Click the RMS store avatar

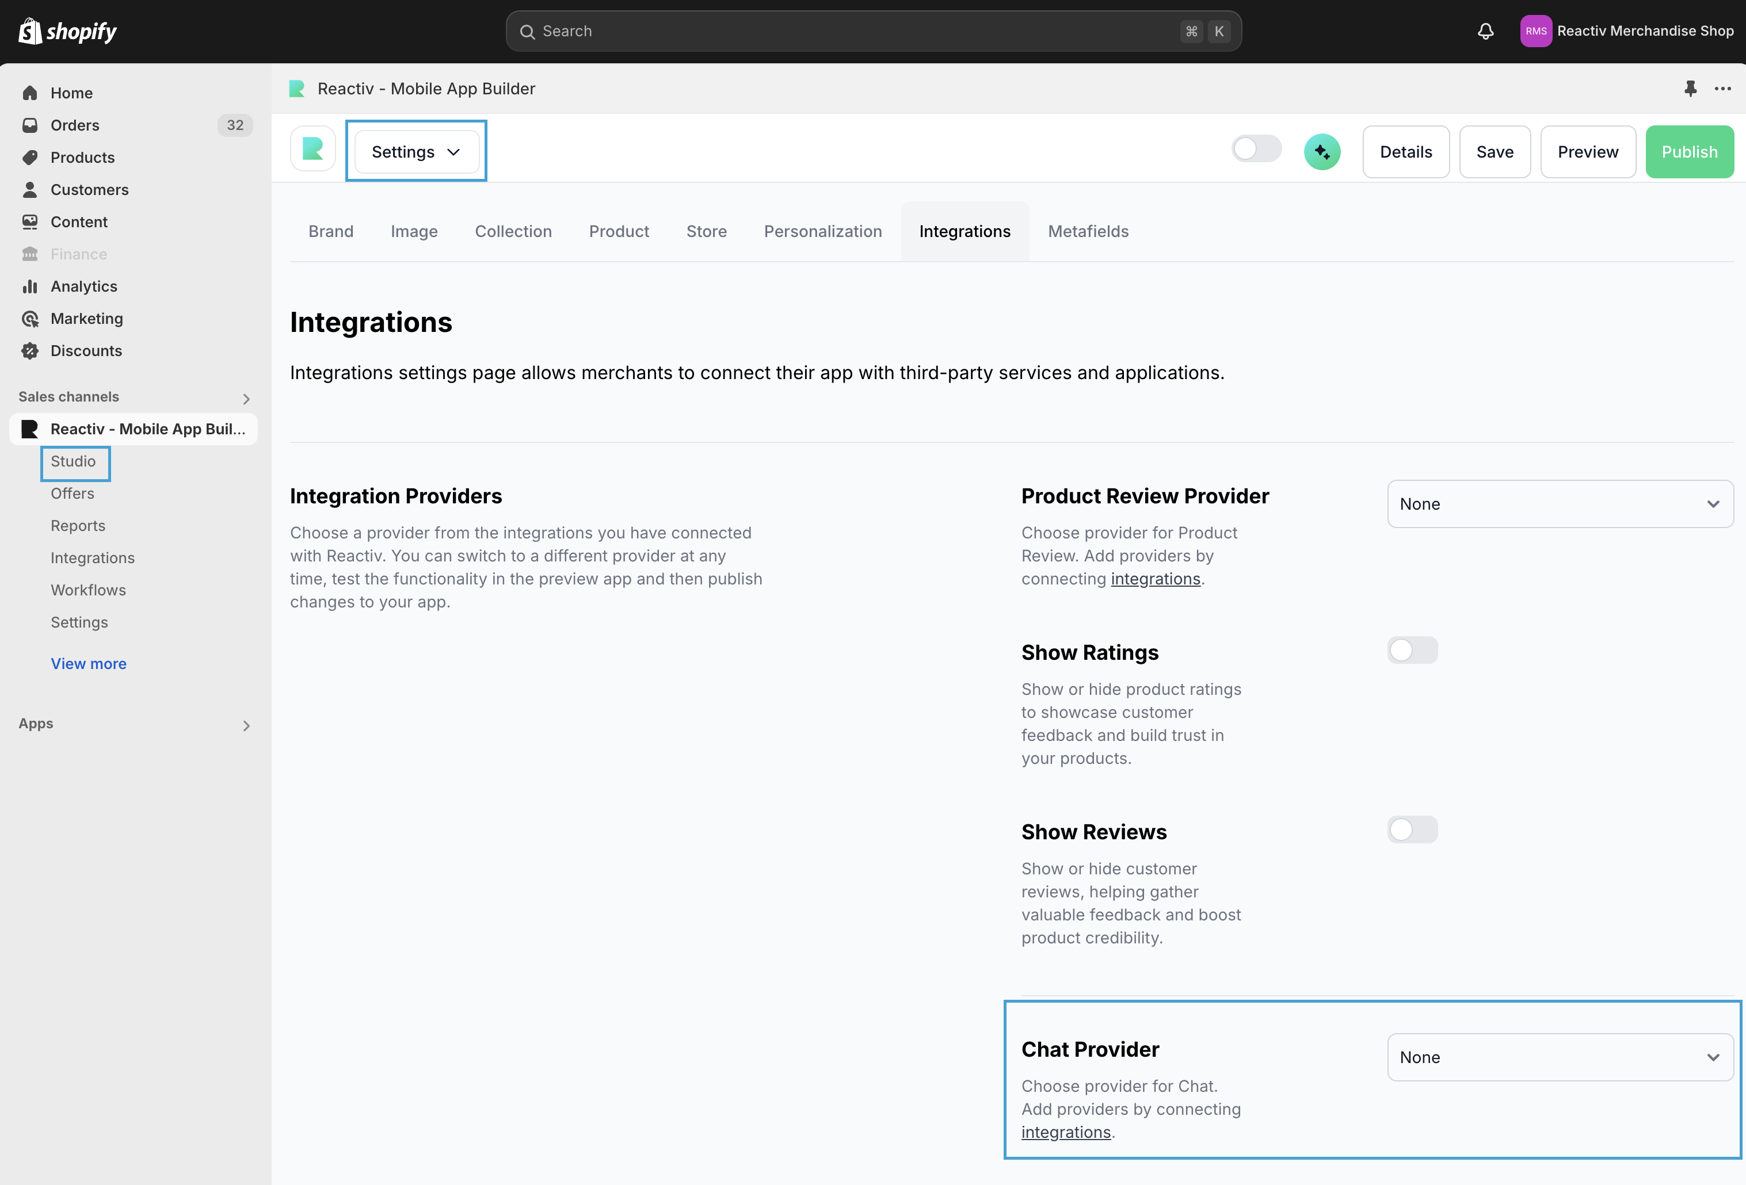1535,32
